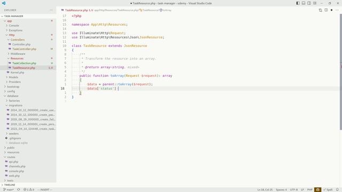
Task: Toggle the Spell checker status item
Action: coord(328,190)
